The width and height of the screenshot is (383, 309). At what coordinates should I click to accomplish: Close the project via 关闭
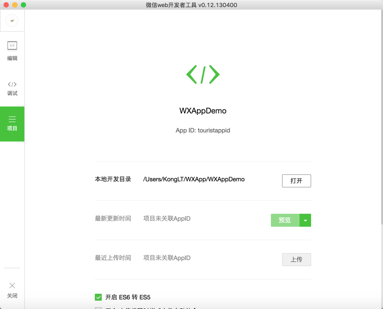[12, 290]
